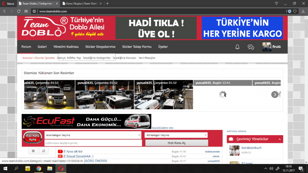Expand the Alt-Kategori Seçiniz dropdown
Screen dimensions: 308x173
[x=176, y=135]
